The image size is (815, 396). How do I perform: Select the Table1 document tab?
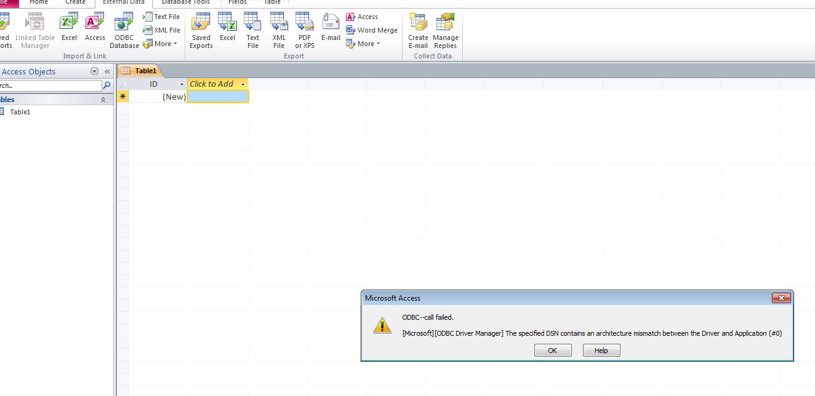pos(140,71)
